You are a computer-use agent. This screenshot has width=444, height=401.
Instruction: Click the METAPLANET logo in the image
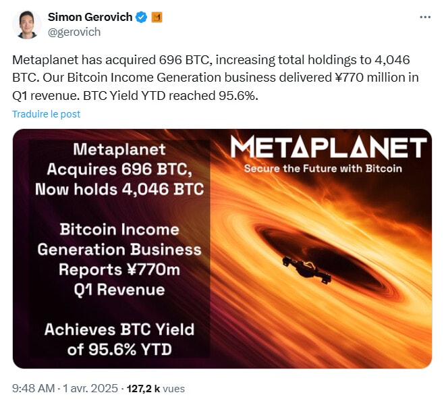[x=328, y=148]
